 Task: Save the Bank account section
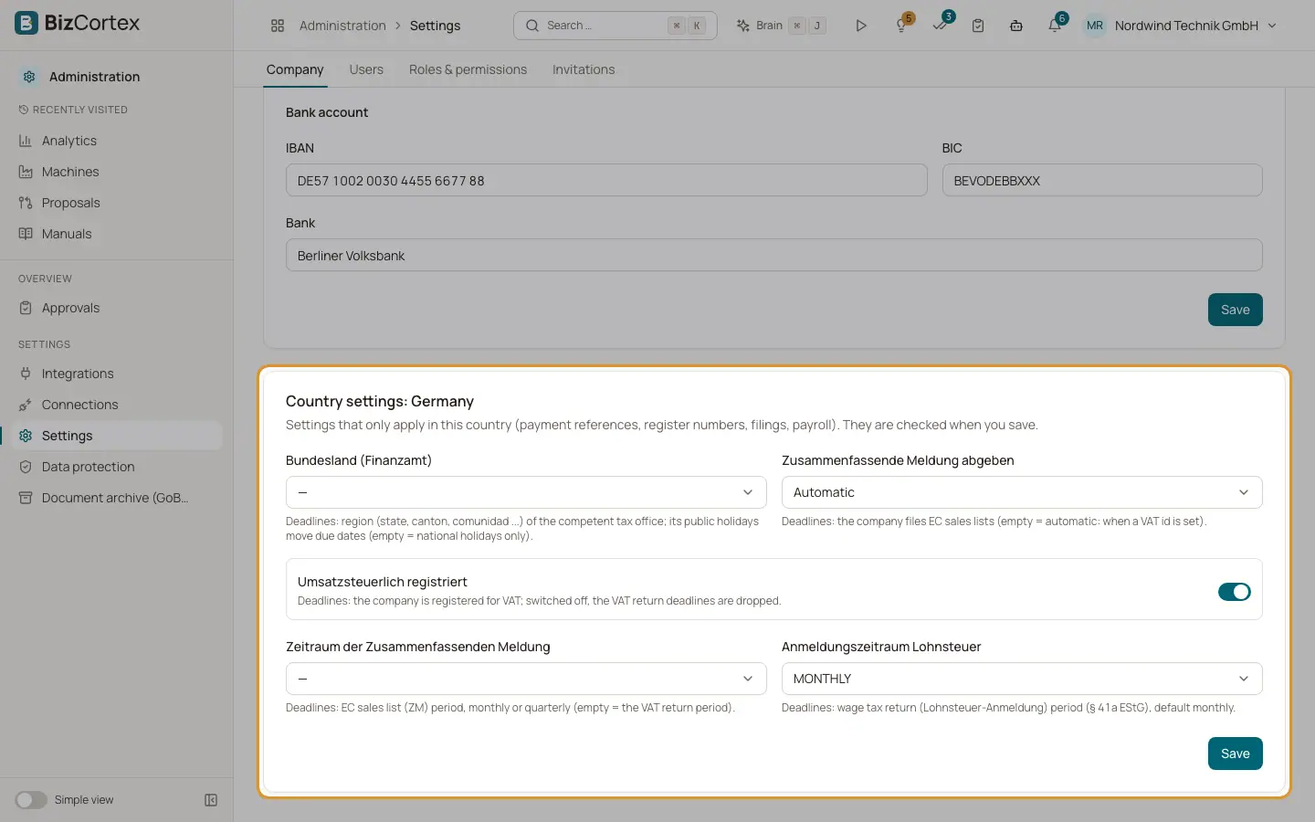coord(1235,310)
